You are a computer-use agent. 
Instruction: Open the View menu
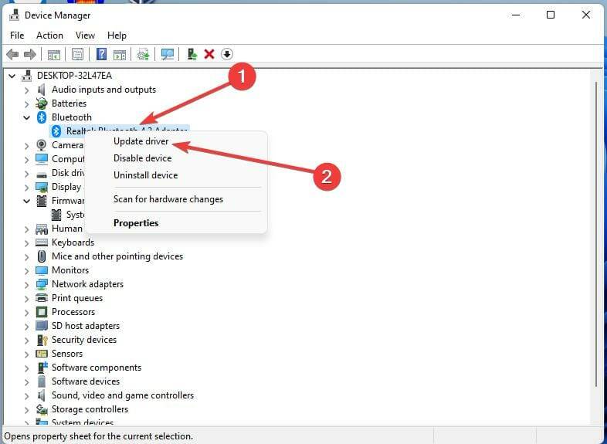(x=85, y=36)
